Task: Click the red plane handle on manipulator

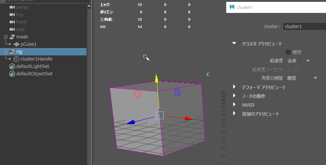Action: click(137, 94)
